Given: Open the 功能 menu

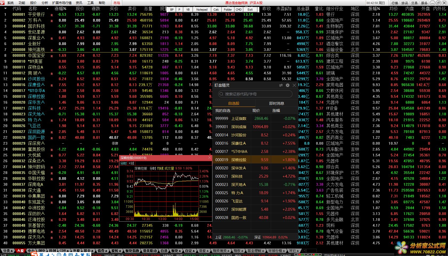Looking at the screenshot, I should click(22, 3).
